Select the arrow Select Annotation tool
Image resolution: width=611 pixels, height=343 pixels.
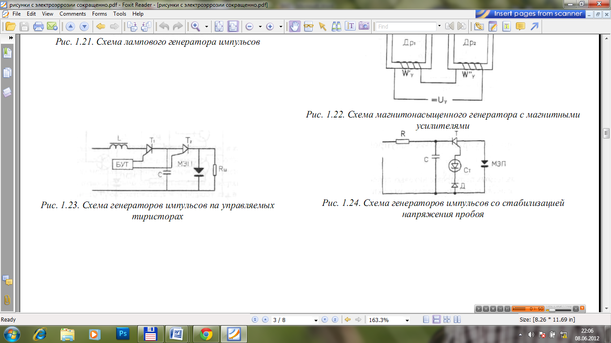(x=322, y=26)
